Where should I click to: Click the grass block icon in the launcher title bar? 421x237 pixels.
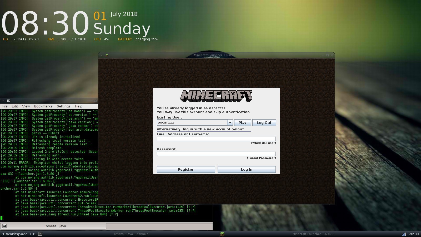coord(107,55)
